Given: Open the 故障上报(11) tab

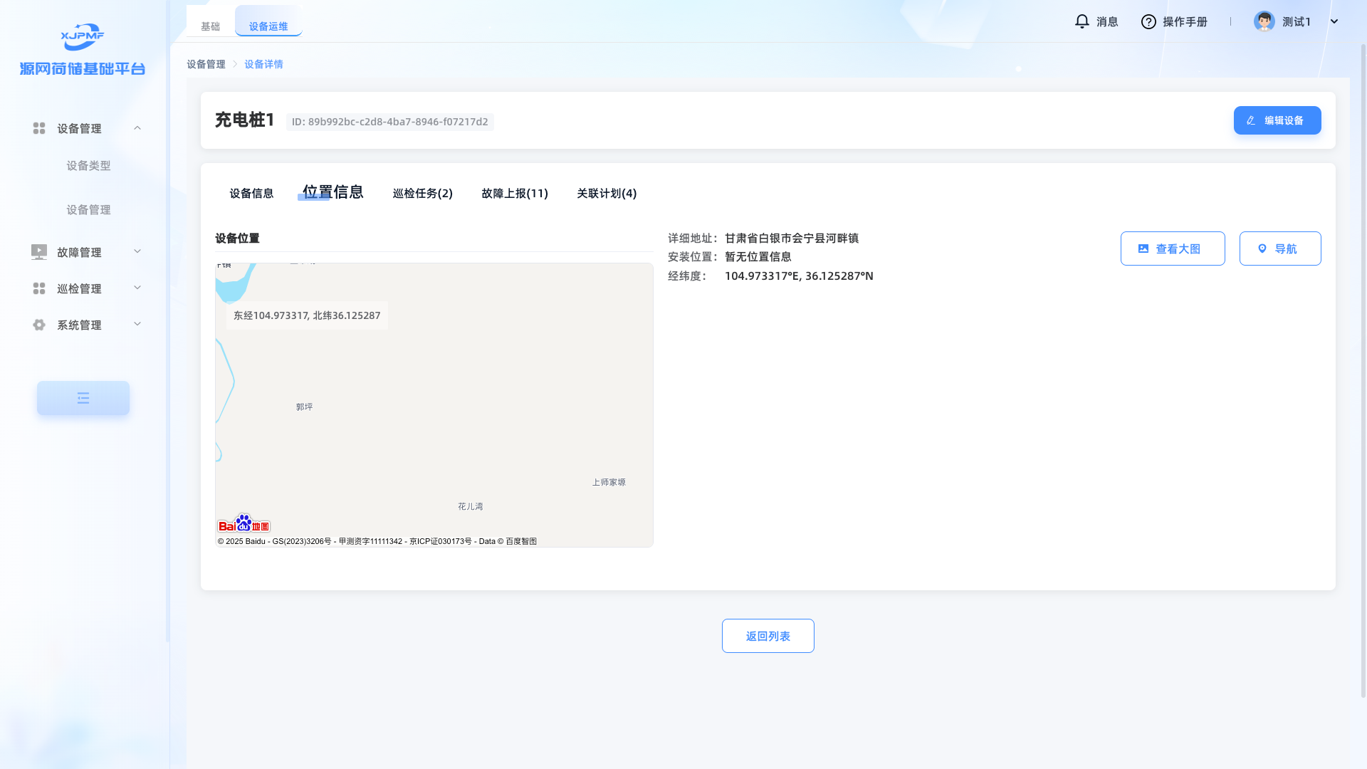Looking at the screenshot, I should pos(514,194).
